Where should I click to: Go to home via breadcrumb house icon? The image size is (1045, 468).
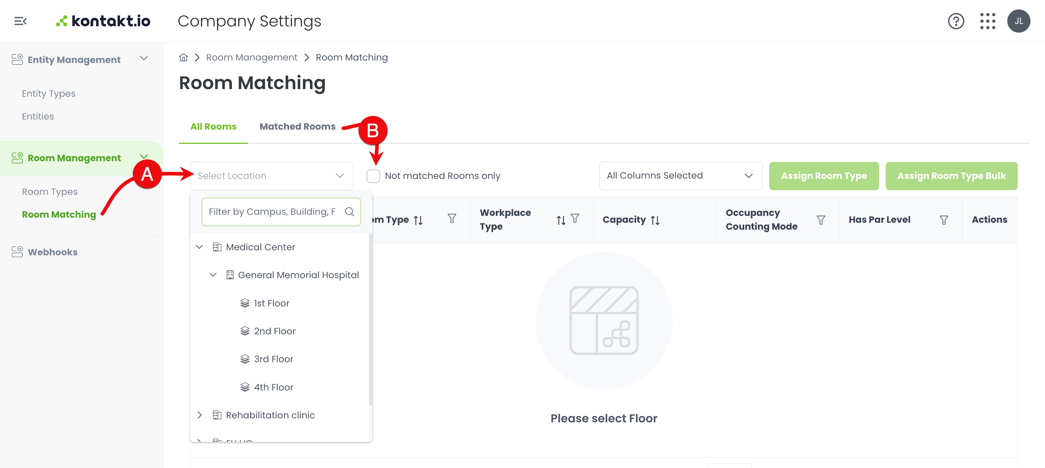183,58
